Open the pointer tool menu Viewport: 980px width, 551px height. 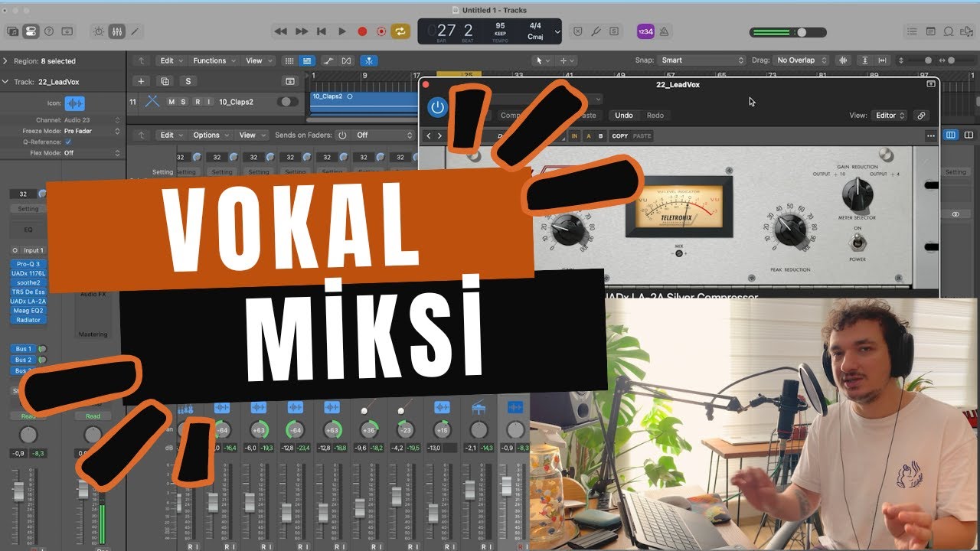coord(542,60)
